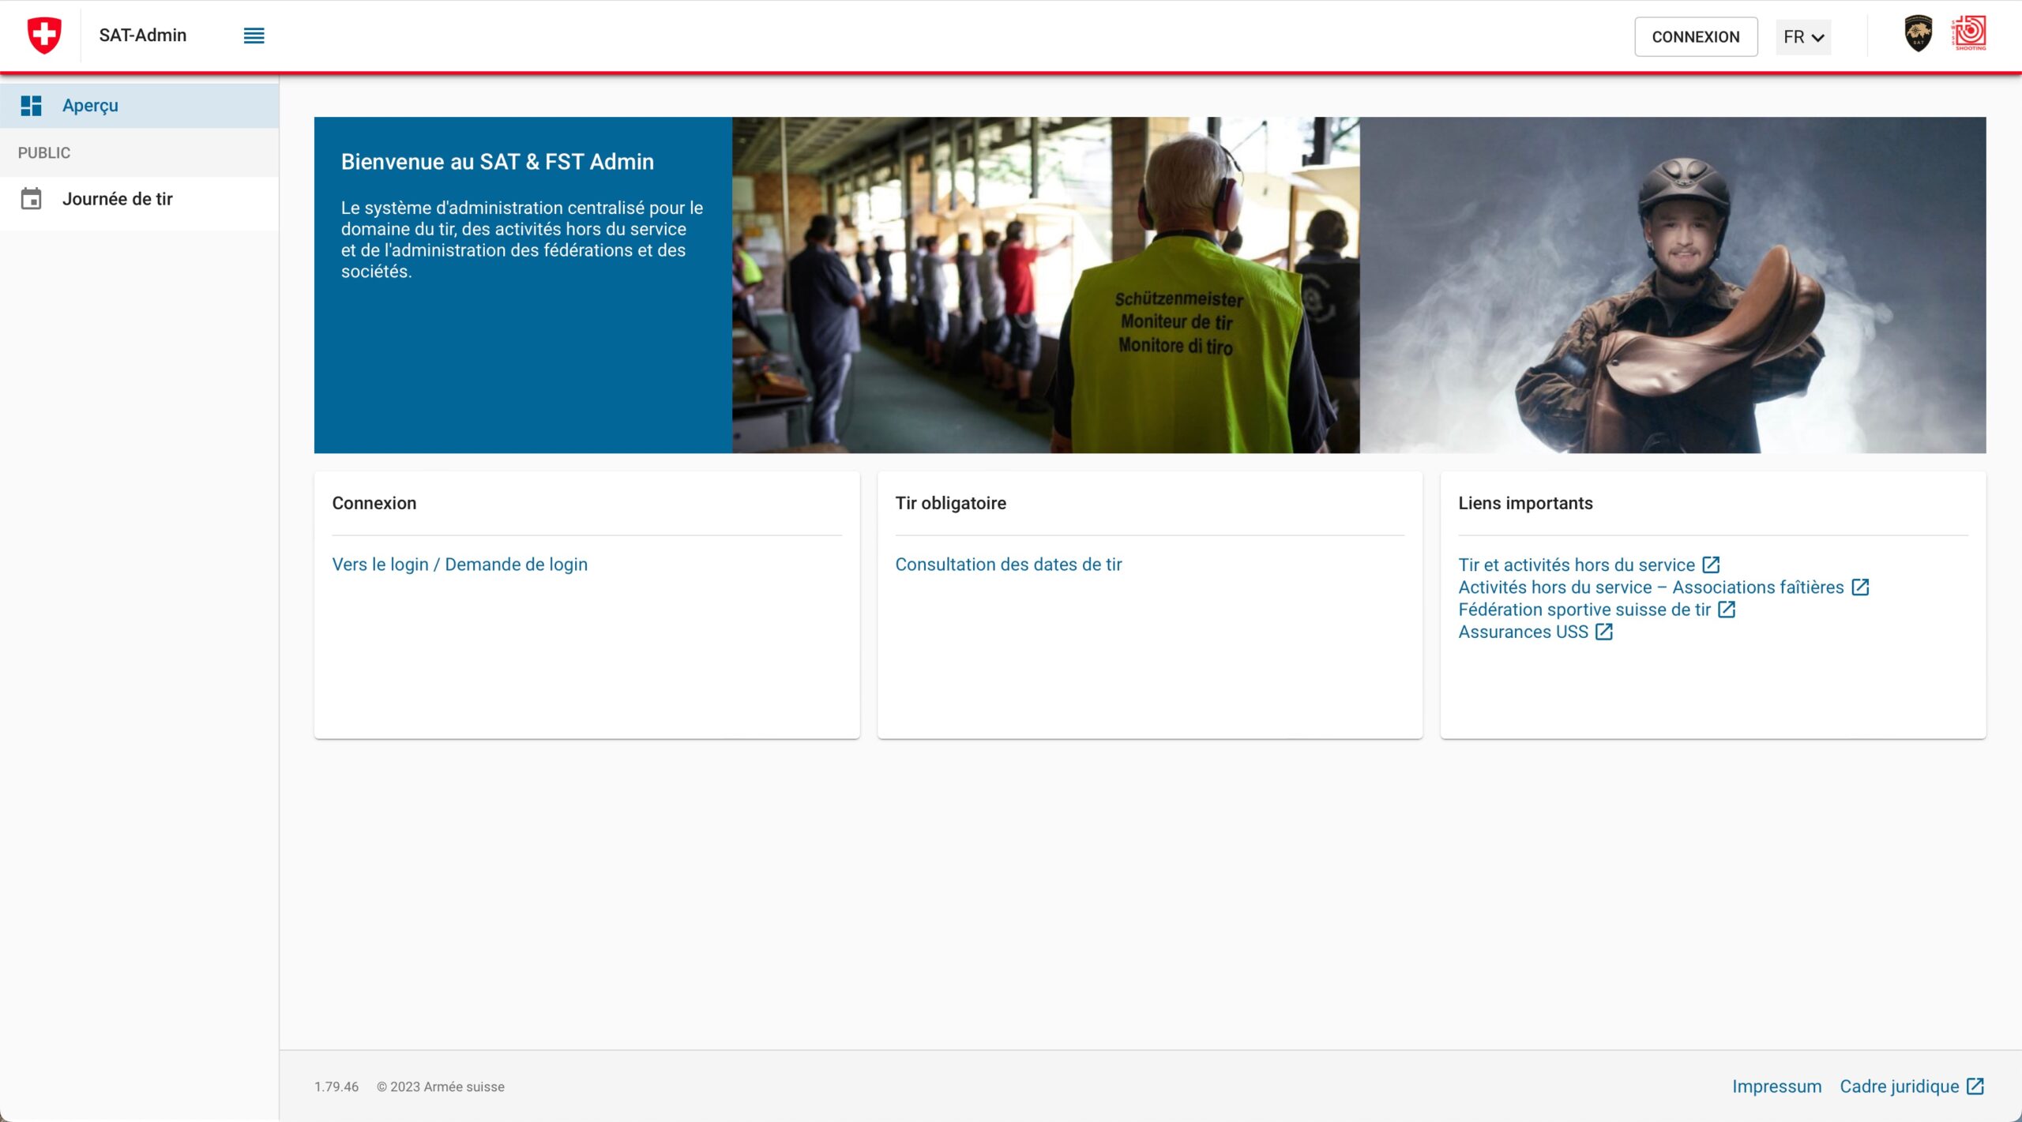Open Tir et activités hors du service link
2022x1122 pixels.
[1576, 565]
